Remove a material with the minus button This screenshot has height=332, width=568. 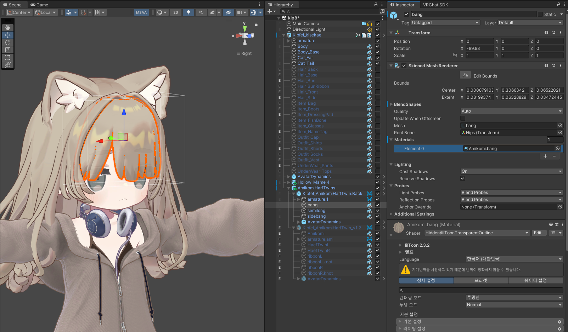pos(554,156)
